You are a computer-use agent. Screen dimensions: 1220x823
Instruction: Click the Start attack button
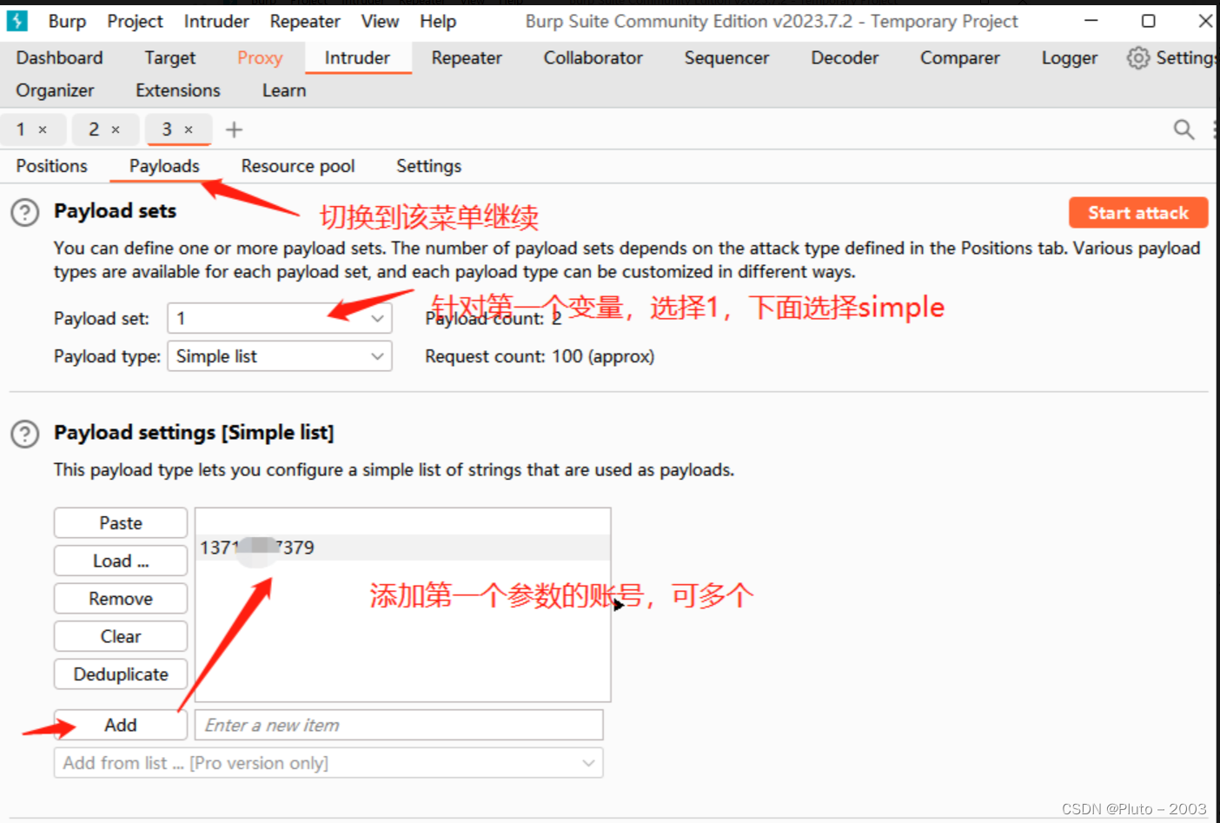pyautogui.click(x=1138, y=213)
